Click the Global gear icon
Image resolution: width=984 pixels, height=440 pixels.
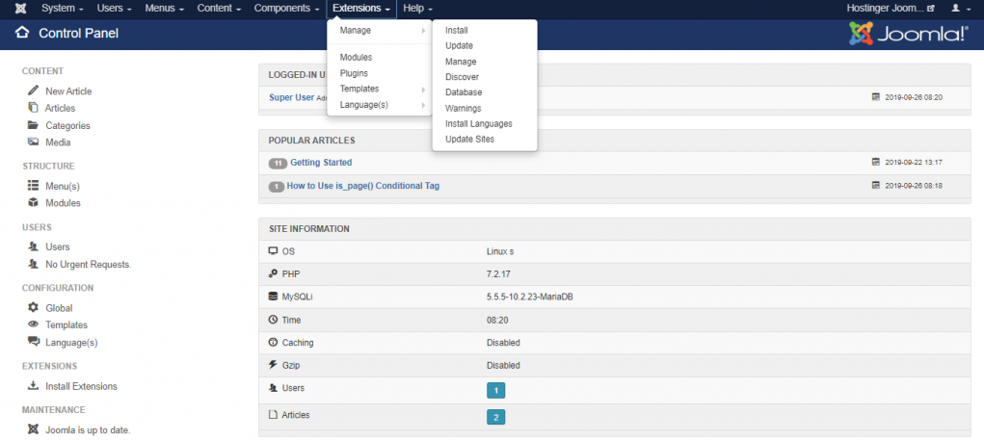34,308
